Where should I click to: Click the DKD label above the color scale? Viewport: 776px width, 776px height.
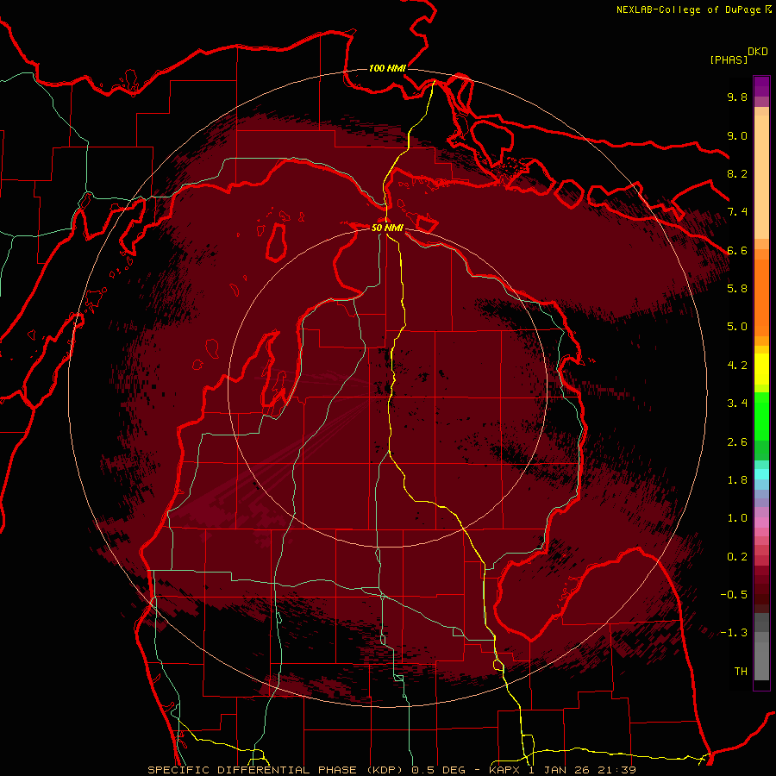(758, 52)
